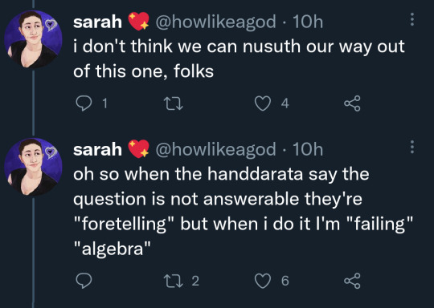This screenshot has width=434, height=308.
Task: Reply to the nusuth tweet
Action: (84, 103)
